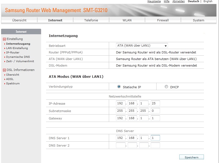Open the Betriebsart dropdown
Screen dimensions: 219x163
(142, 46)
